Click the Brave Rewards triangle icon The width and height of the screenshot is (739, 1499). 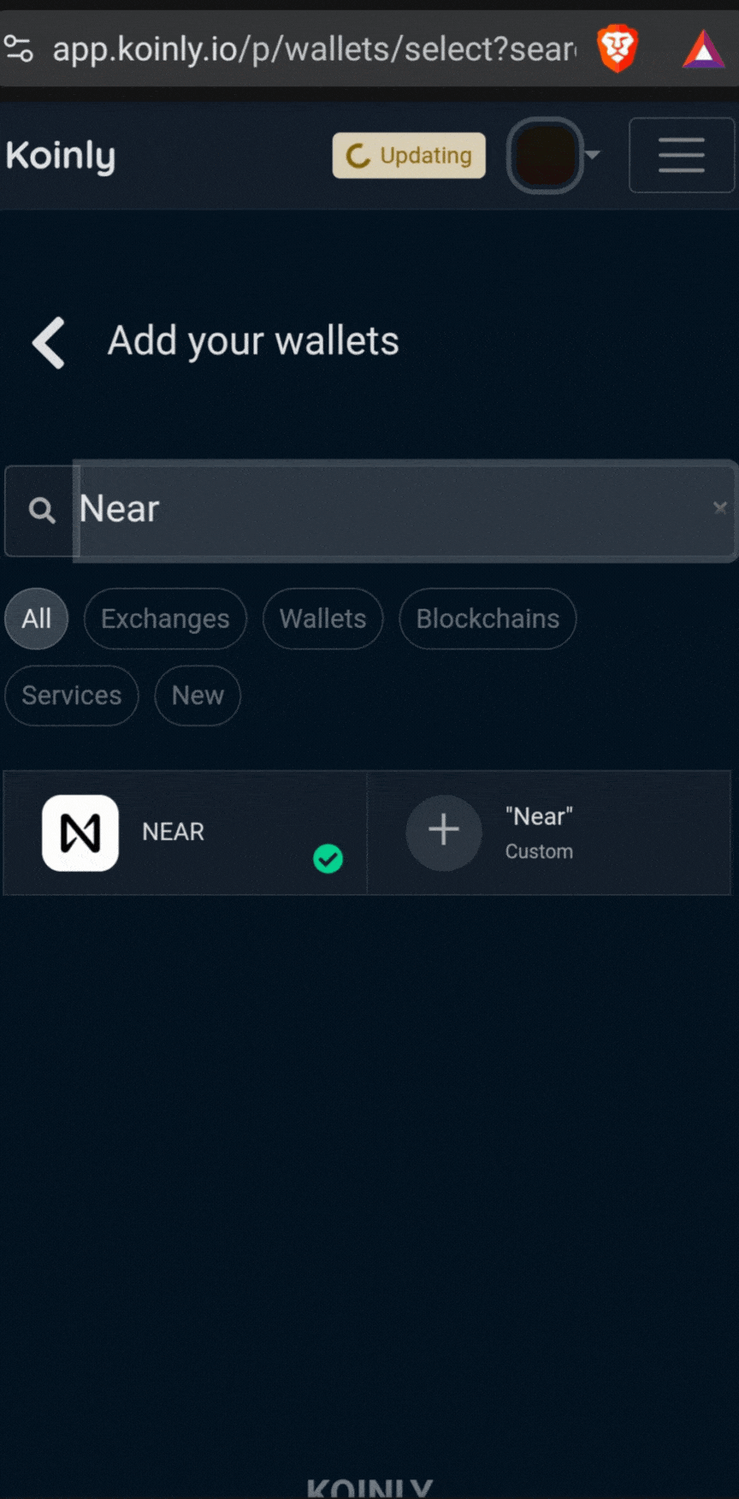pyautogui.click(x=703, y=49)
